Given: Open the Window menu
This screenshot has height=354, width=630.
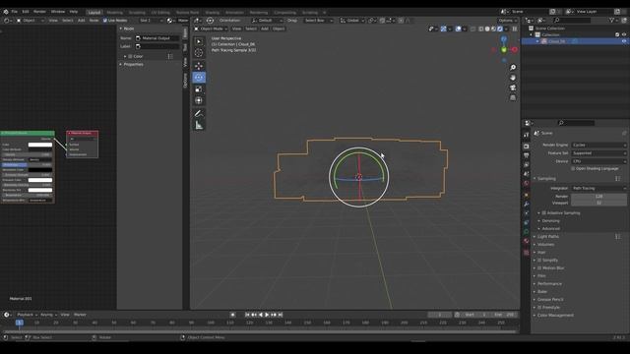Looking at the screenshot, I should 58,12.
